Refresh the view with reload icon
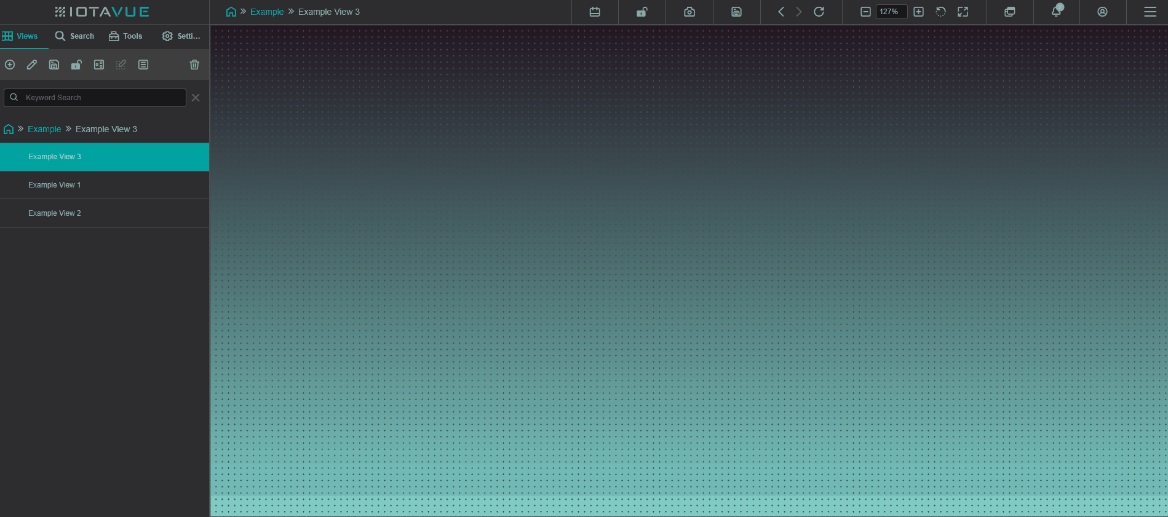Viewport: 1168px width, 517px height. point(819,12)
